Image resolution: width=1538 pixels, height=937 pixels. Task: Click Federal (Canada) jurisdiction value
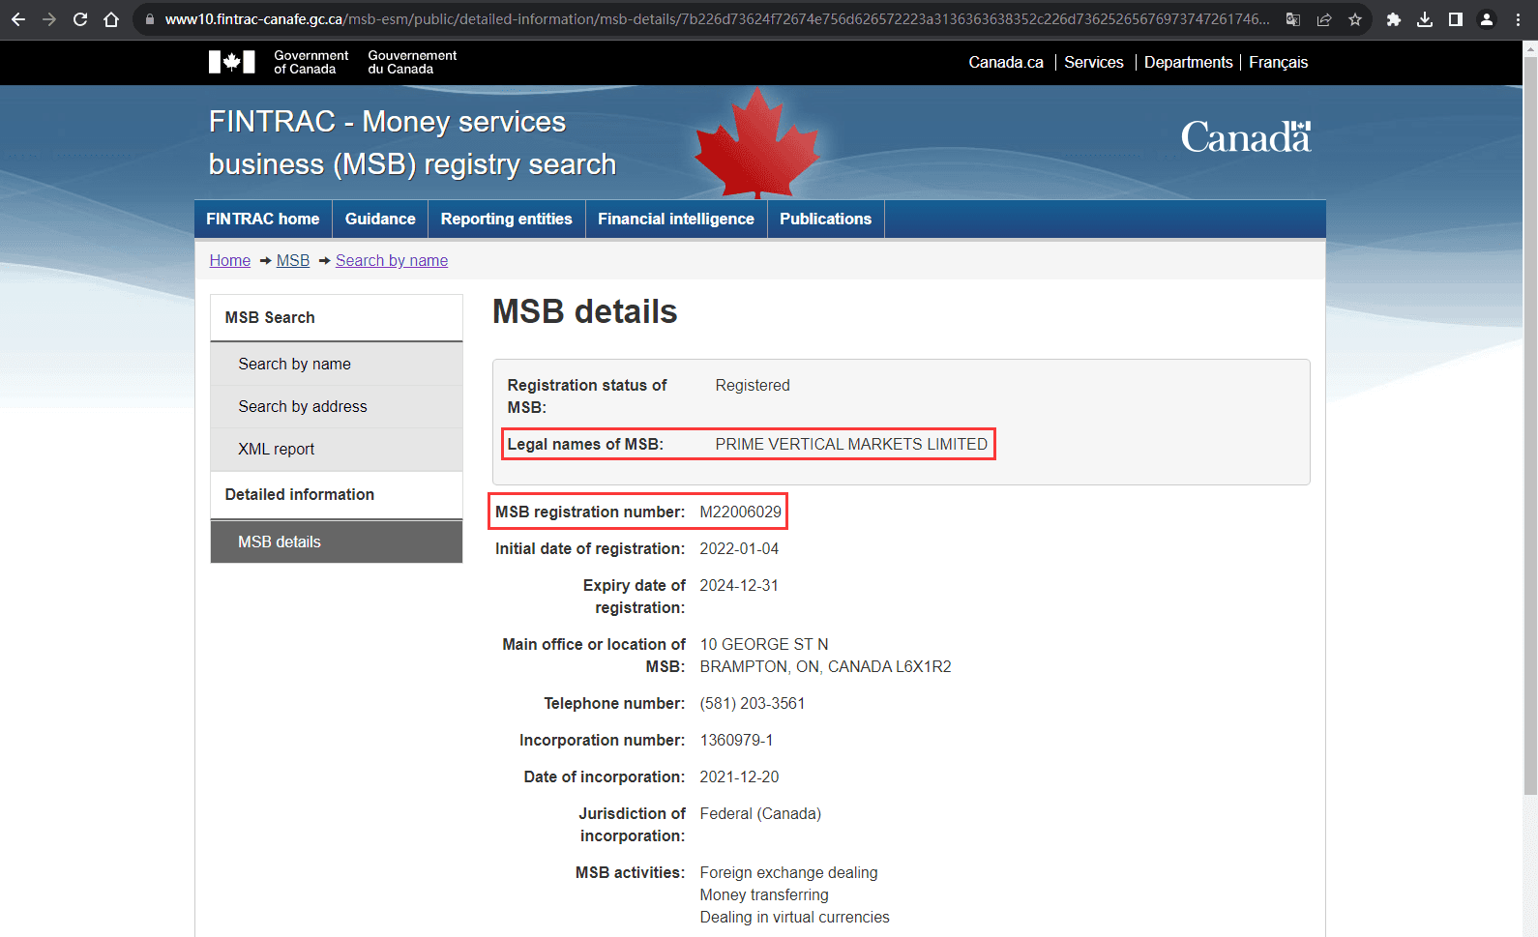760,813
